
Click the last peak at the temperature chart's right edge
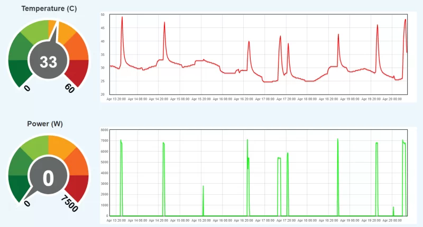pos(405,20)
